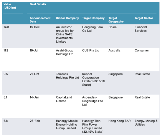
Task: Click the Bidder Company column header
Action: pos(67,18)
